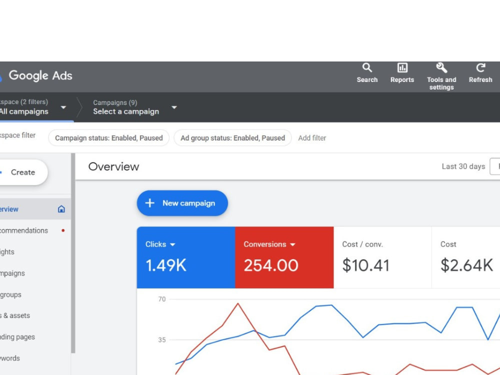Click the Last 30 days date range
500x375 pixels.
pyautogui.click(x=463, y=166)
